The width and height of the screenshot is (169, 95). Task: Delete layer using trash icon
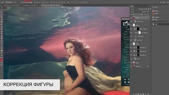(148, 94)
